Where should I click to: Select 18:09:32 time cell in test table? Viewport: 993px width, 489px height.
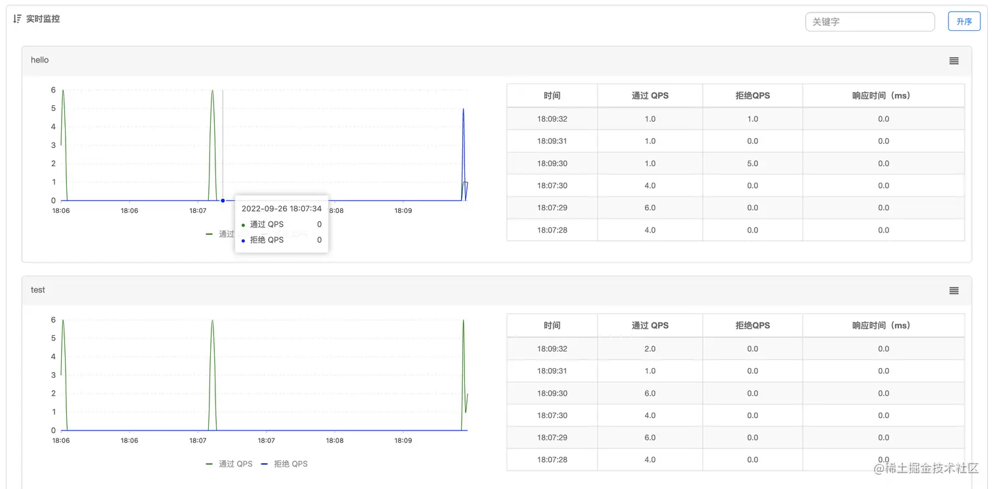tap(552, 349)
